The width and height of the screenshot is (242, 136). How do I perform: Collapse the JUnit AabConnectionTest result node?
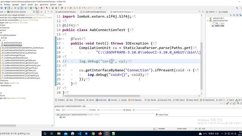56,115
